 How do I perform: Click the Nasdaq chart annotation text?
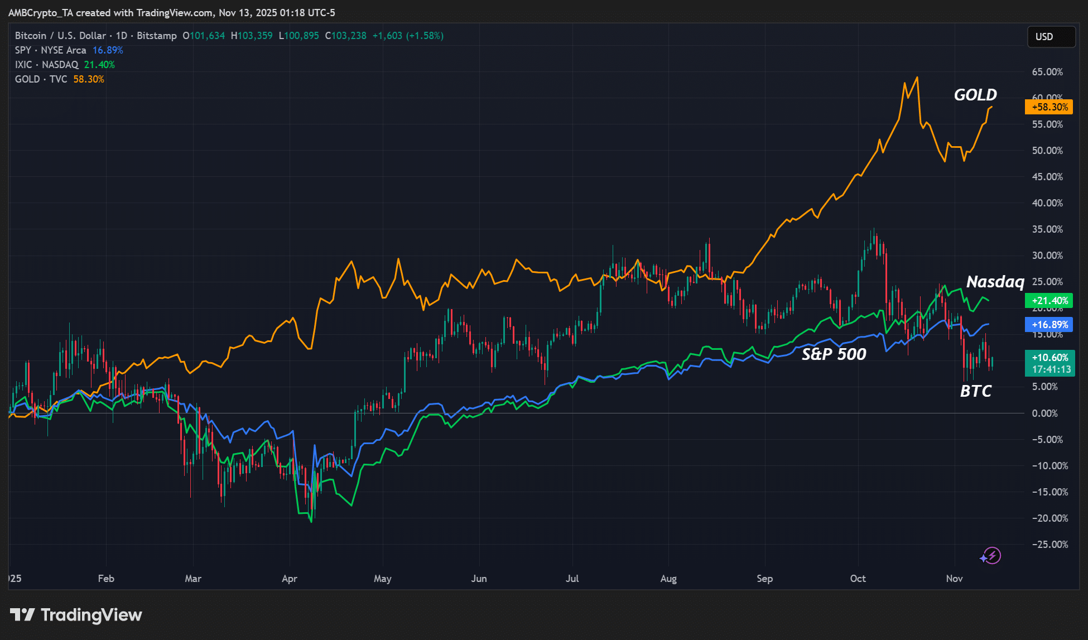[995, 282]
